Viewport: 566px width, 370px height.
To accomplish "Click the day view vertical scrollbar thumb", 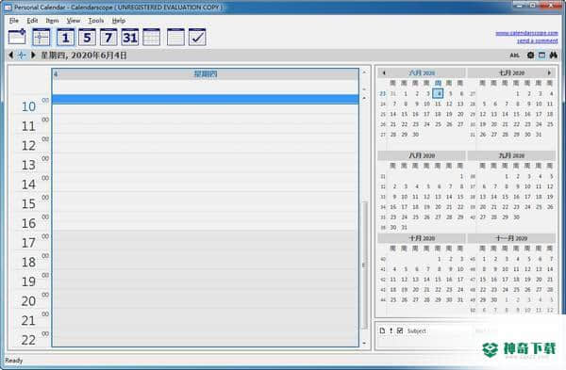I will pos(364,265).
